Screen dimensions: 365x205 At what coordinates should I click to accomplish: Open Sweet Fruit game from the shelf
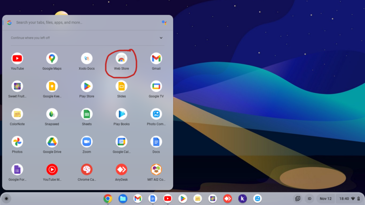click(212, 198)
